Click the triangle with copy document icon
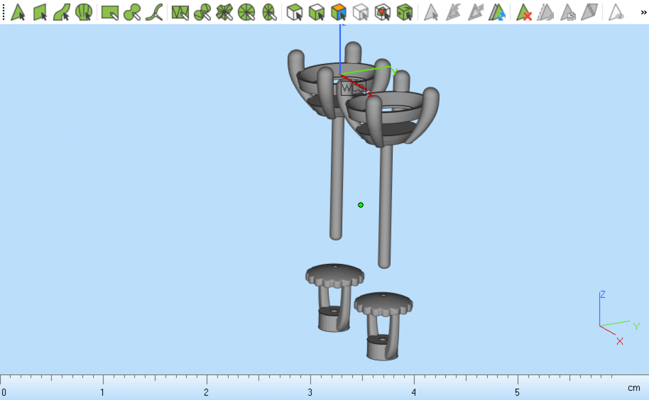Image resolution: width=649 pixels, height=400 pixels. (x=567, y=12)
